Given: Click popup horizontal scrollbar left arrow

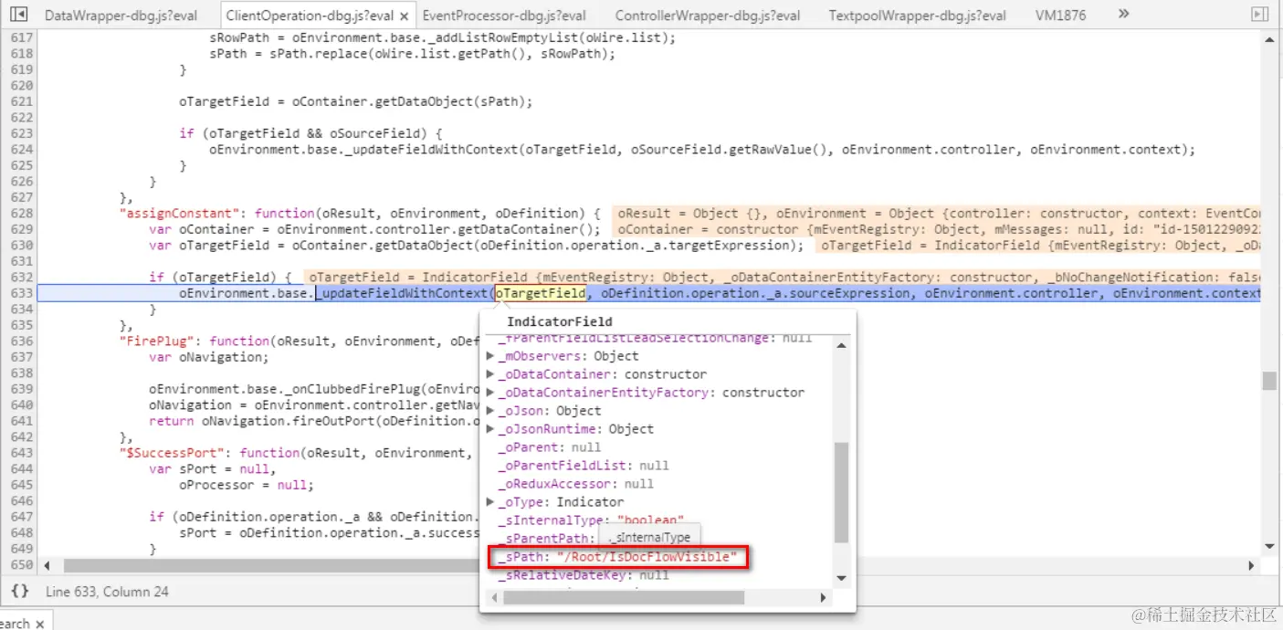Looking at the screenshot, I should [493, 597].
